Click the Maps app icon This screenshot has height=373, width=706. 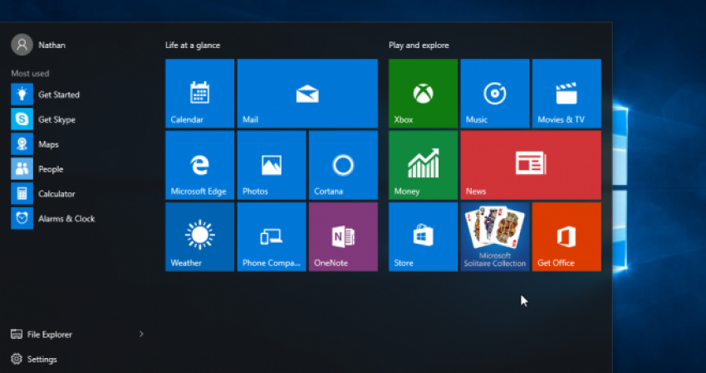pyautogui.click(x=22, y=143)
